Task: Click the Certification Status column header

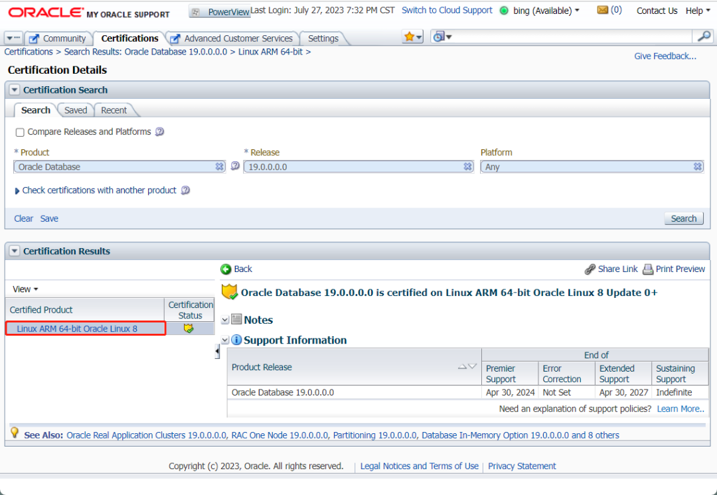Action: (191, 310)
